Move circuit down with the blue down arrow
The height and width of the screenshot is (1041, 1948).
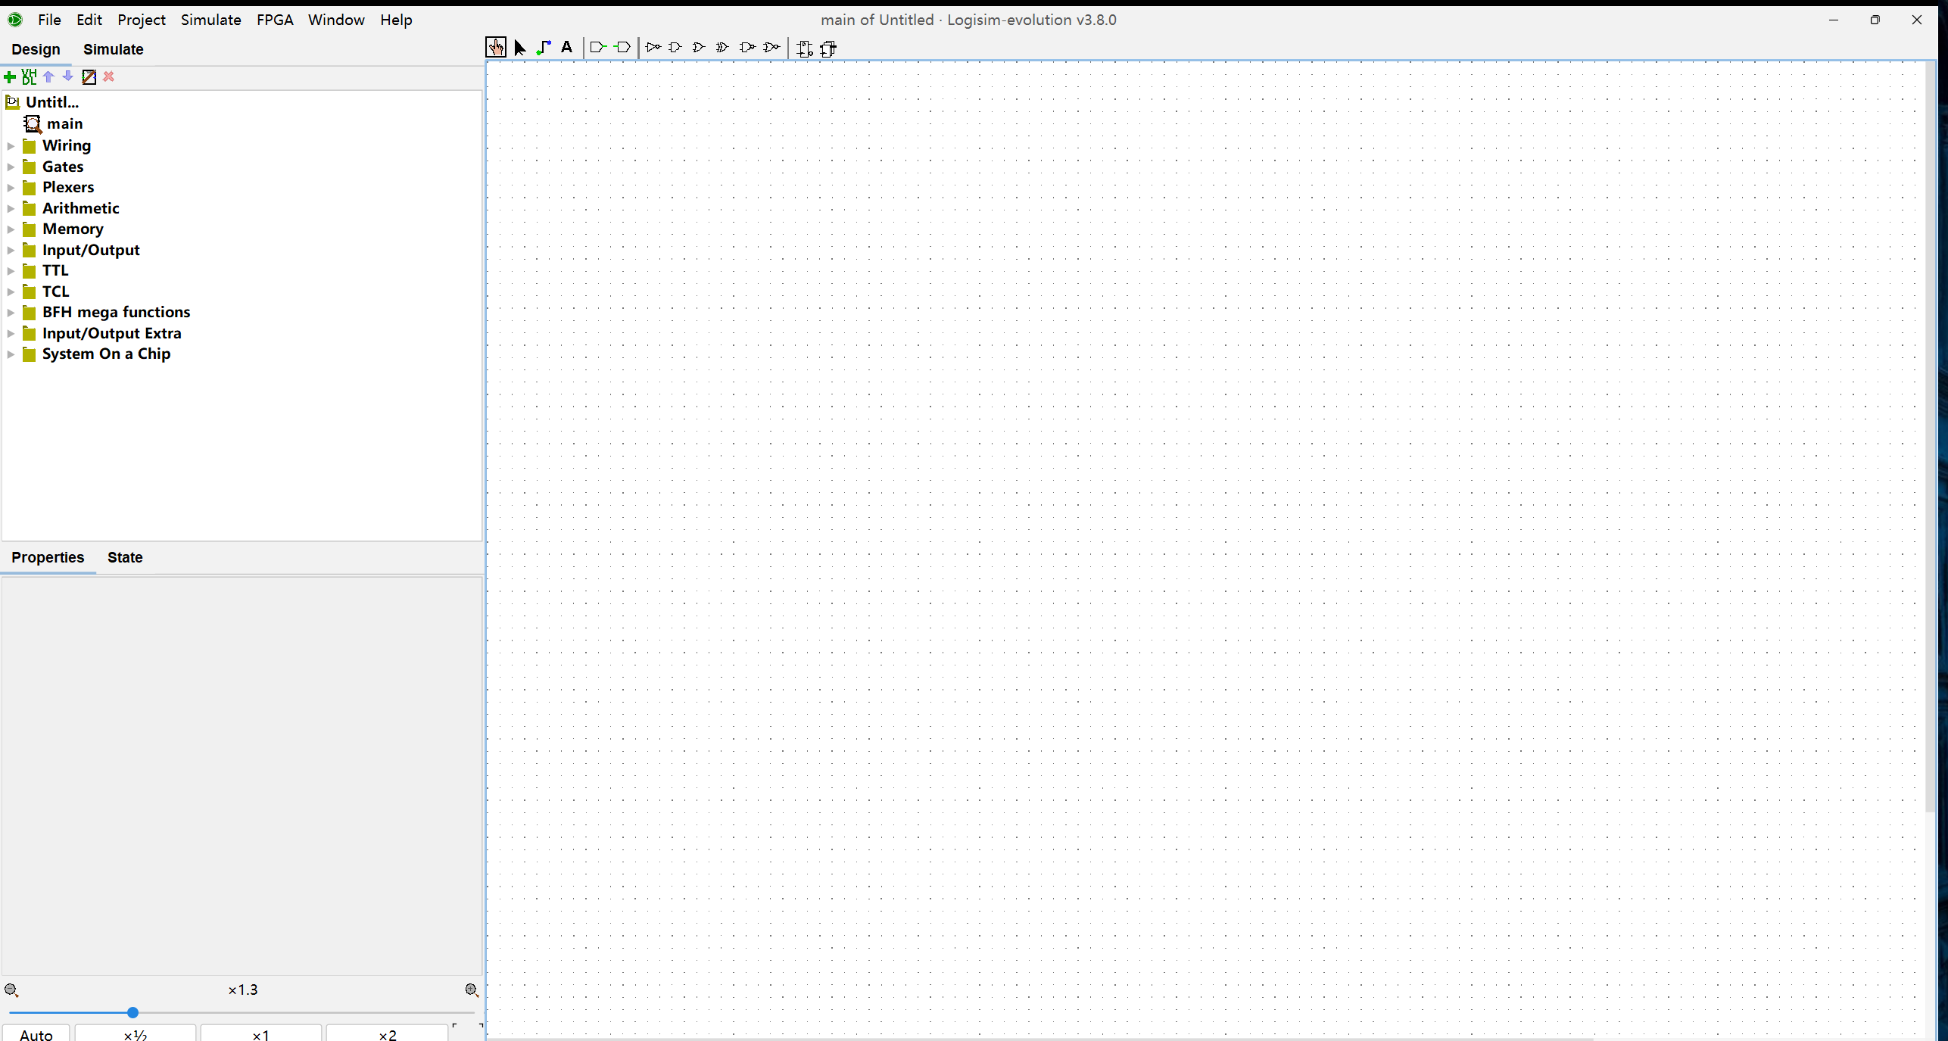(x=68, y=76)
